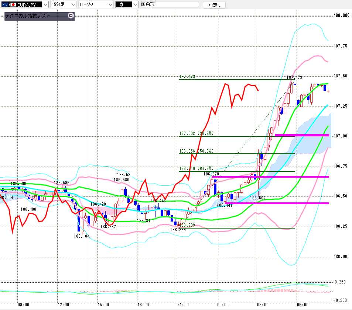Click the candlestick symbol in the black dropdown
The image size is (352, 310).
[x=122, y=4]
